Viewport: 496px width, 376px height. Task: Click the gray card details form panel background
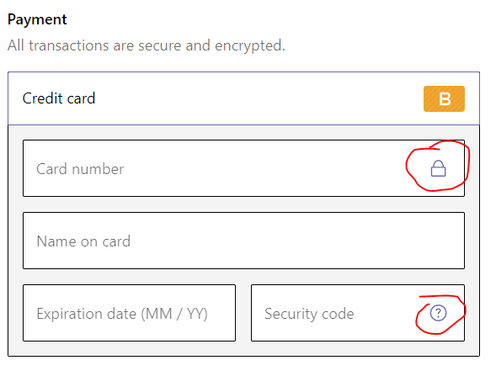[x=243, y=348]
